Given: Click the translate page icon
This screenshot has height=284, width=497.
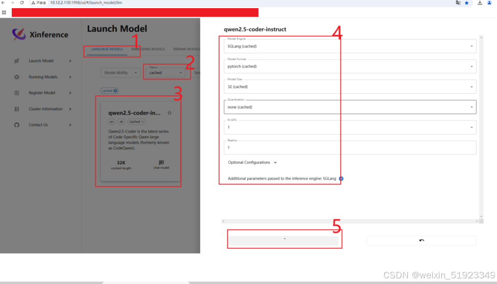Looking at the screenshot, I should [458, 3].
